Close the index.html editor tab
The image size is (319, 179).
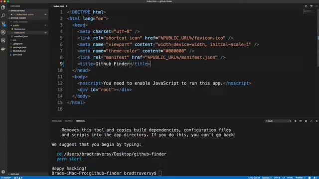[66, 6]
